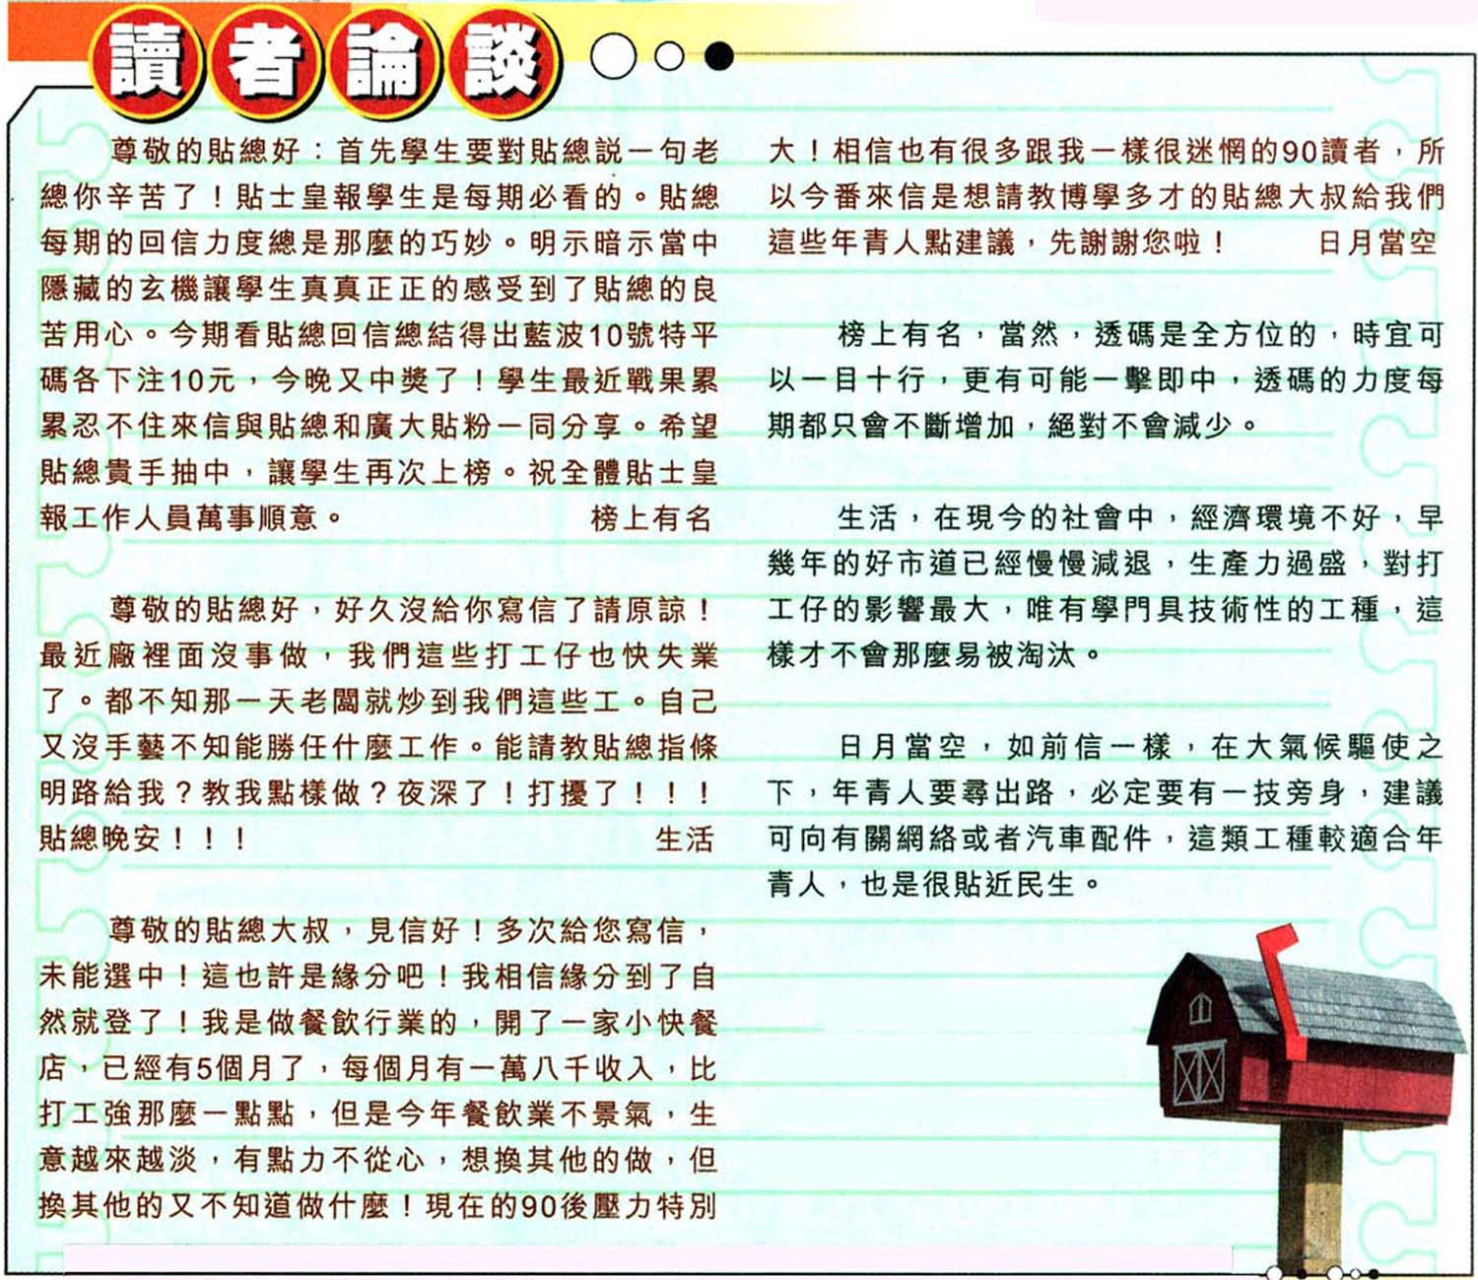
Task: Select the large white circle beside the title
Action: click(x=614, y=57)
